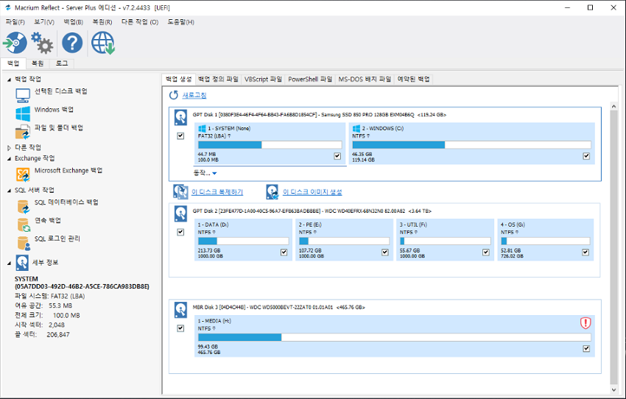The image size is (626, 399).
Task: Click the 연속 백업 database icon
Action: [24, 225]
